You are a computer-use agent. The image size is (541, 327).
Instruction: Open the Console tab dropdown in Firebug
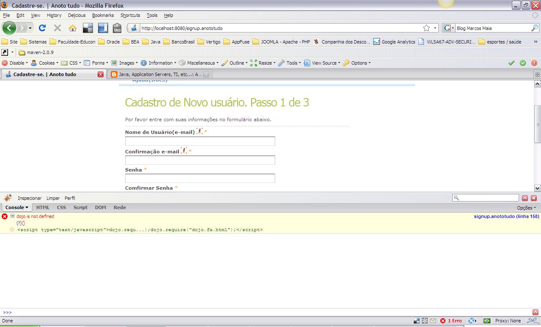click(x=16, y=207)
